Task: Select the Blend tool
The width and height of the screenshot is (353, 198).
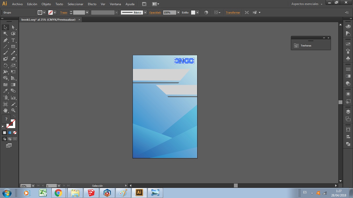Action: click(x=13, y=91)
